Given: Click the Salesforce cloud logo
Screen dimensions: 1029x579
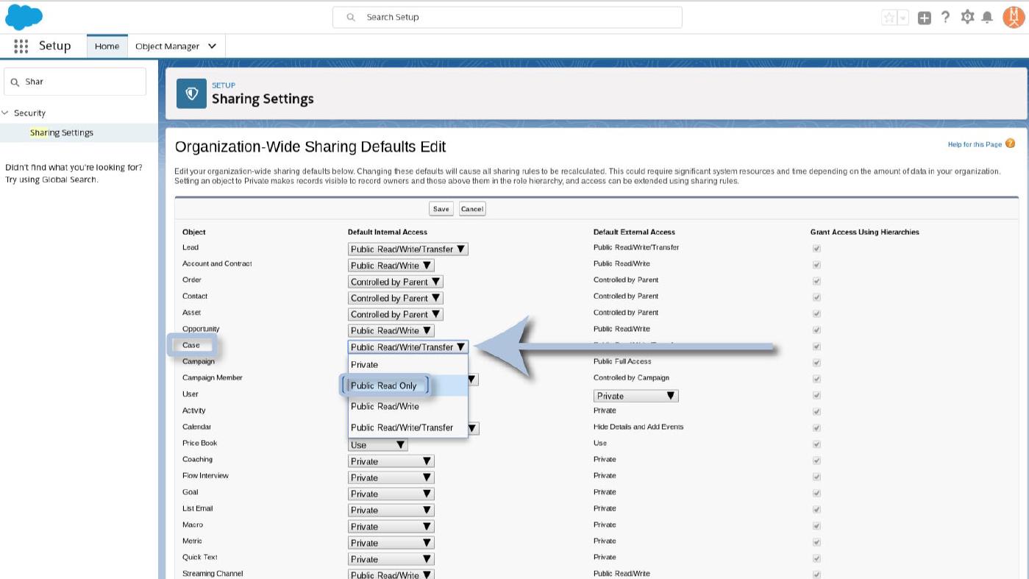Looking at the screenshot, I should point(24,17).
